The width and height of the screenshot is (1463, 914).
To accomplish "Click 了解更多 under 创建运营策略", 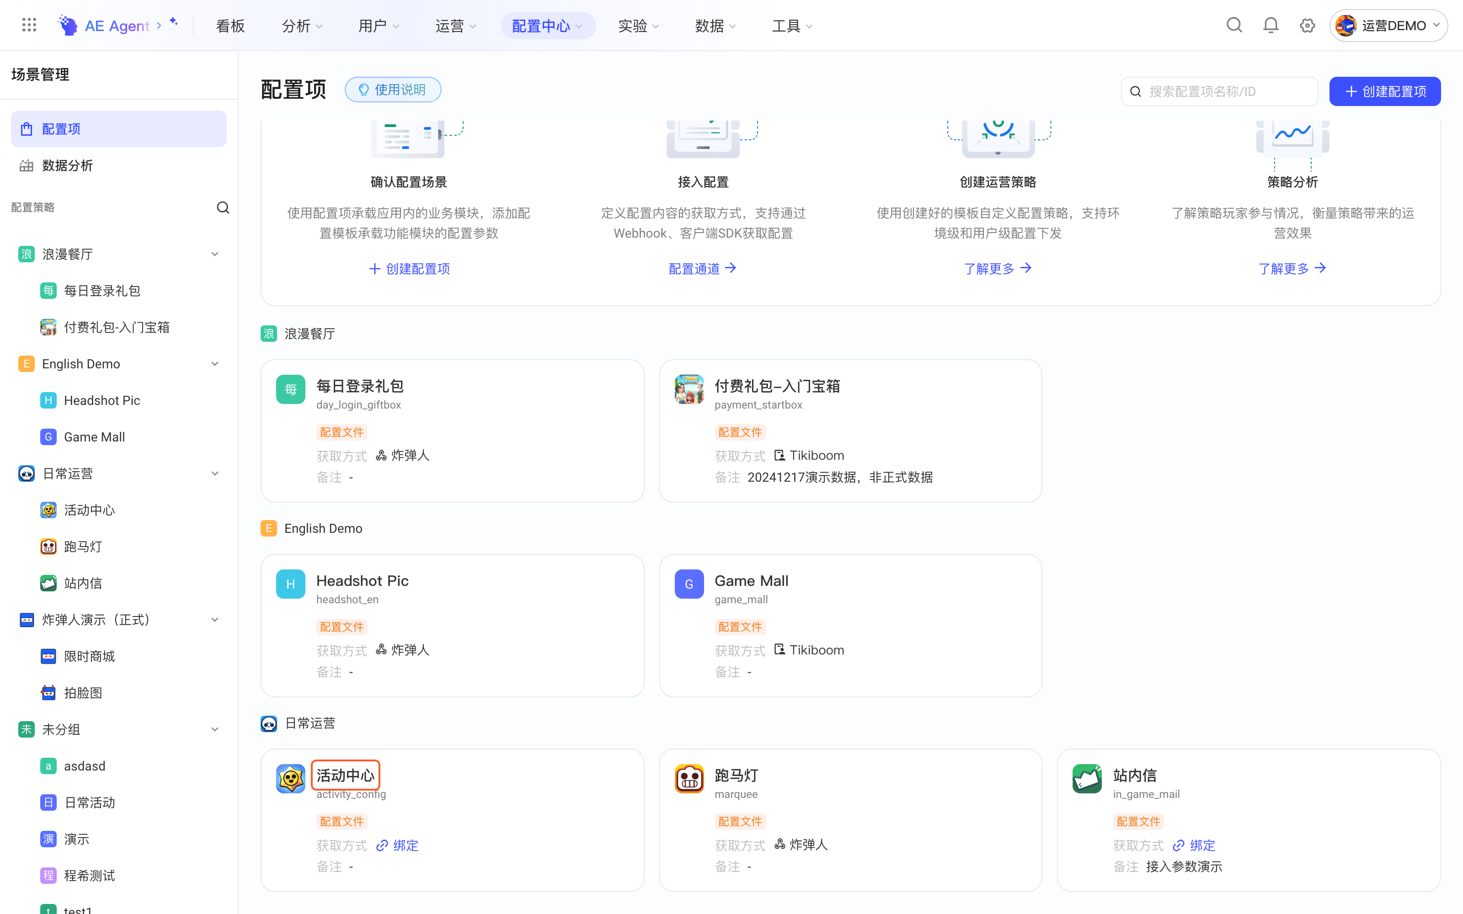I will (x=998, y=268).
